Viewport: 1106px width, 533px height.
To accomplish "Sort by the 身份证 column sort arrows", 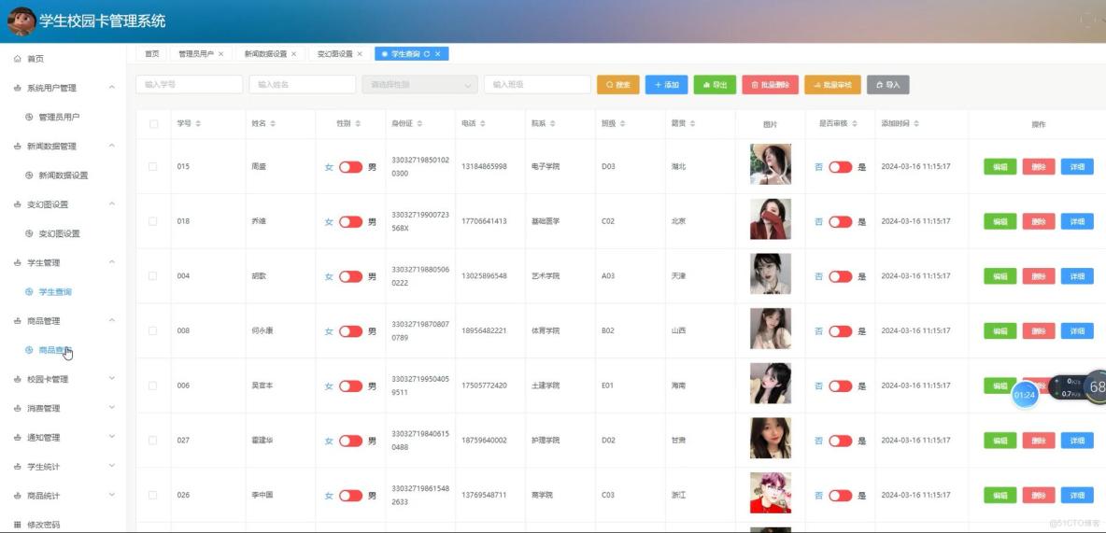I will (419, 124).
